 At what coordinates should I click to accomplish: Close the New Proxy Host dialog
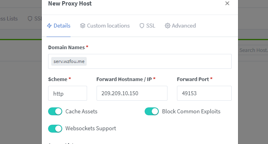pyautogui.click(x=227, y=3)
